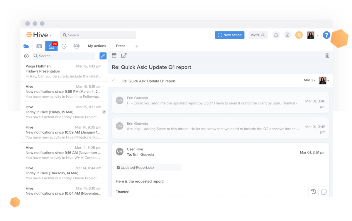Screen dimensions: 352x221
Task: Open the projects folder icon
Action: click(x=26, y=46)
